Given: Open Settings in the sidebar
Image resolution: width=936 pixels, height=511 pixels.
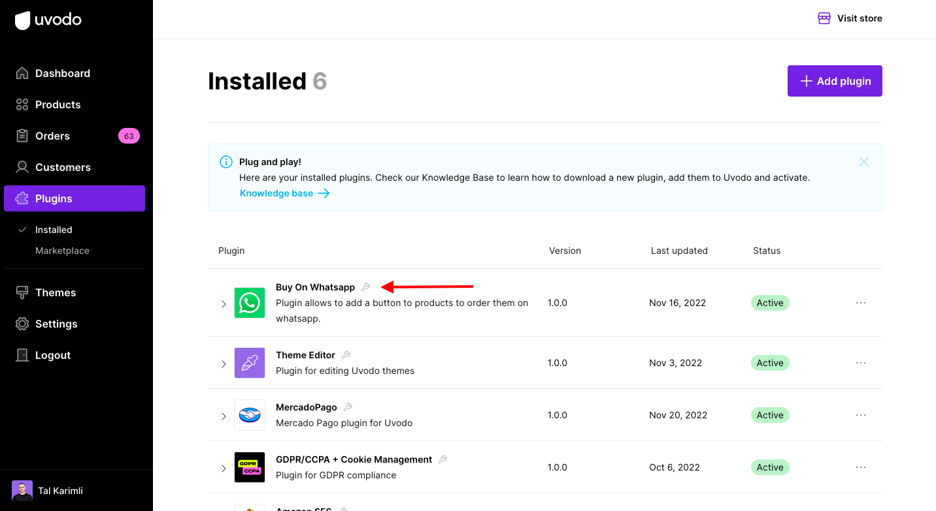Looking at the screenshot, I should 75,324.
